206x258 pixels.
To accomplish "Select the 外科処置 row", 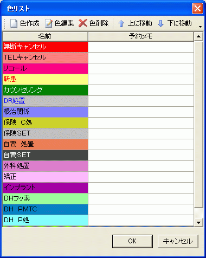I will click(x=46, y=166).
